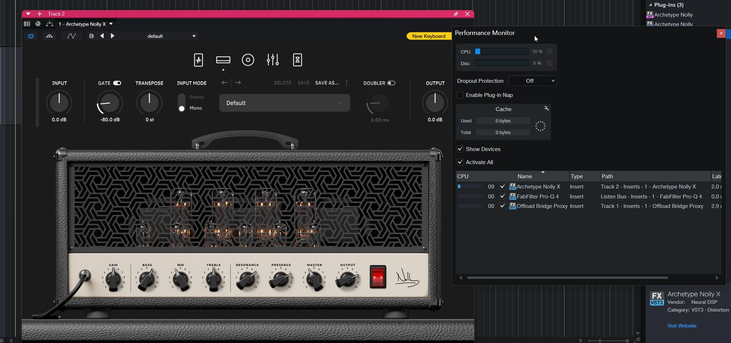Select Mono input mode
Viewport: 731px width, 343px height.
pos(196,108)
